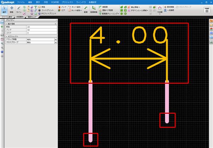The height and width of the screenshot is (148, 213).
Task: Click the save icon in left sidebar
Action: coord(2,35)
